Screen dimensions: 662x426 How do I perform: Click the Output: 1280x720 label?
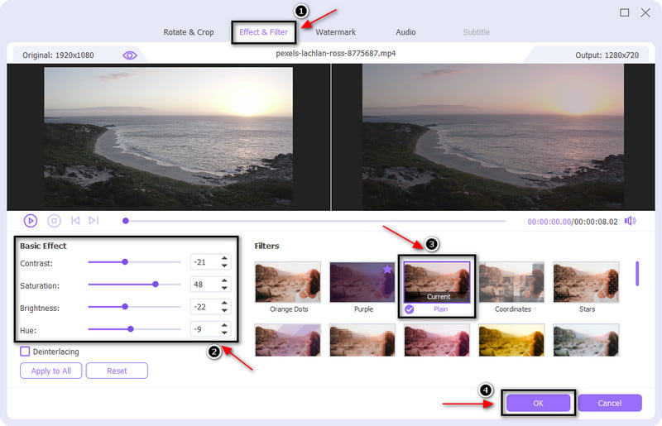pyautogui.click(x=607, y=55)
